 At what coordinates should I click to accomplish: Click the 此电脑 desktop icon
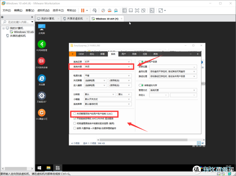point(42,29)
